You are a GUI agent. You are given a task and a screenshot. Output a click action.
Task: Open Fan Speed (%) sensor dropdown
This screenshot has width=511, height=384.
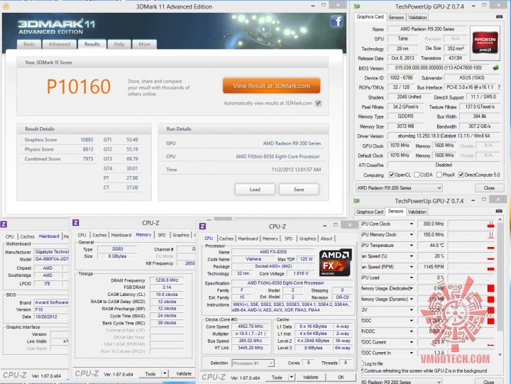pyautogui.click(x=411, y=256)
